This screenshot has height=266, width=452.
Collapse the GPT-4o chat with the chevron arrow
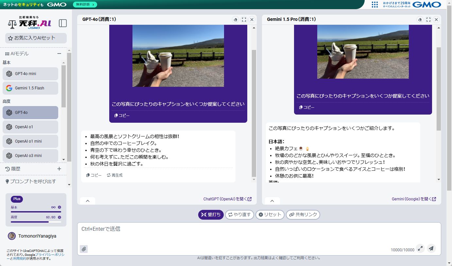(x=87, y=201)
